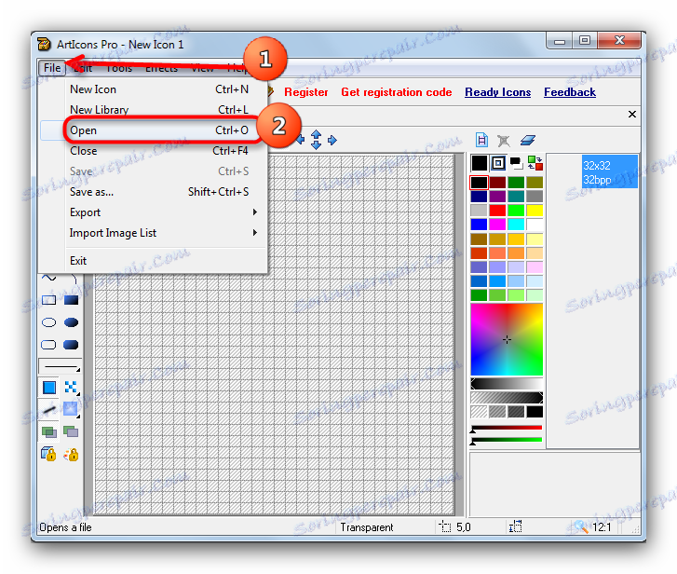Open the line style dropdown

60,367
